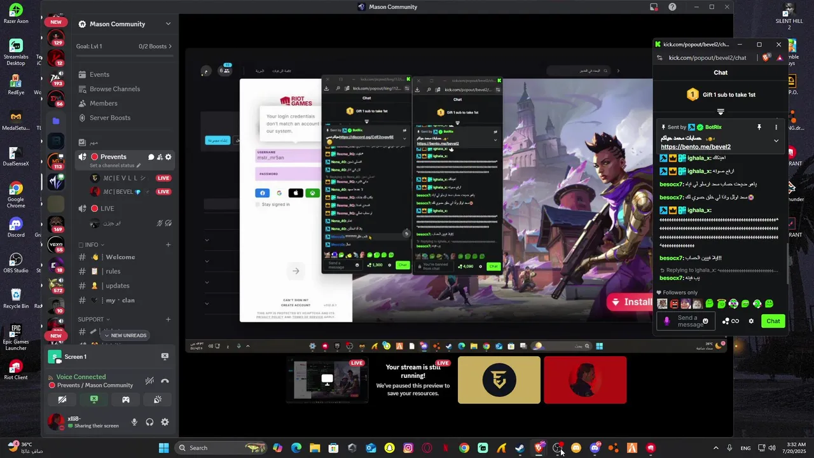Click Chat send button in Kick popout

[x=773, y=321]
